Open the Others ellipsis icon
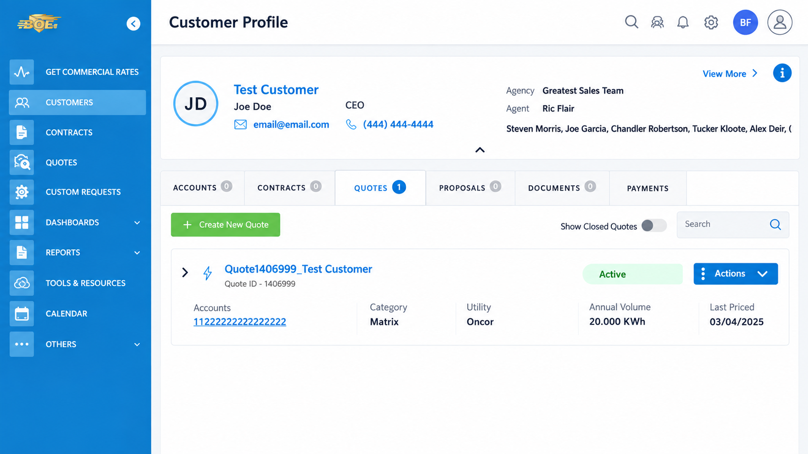The width and height of the screenshot is (808, 454). pyautogui.click(x=22, y=344)
